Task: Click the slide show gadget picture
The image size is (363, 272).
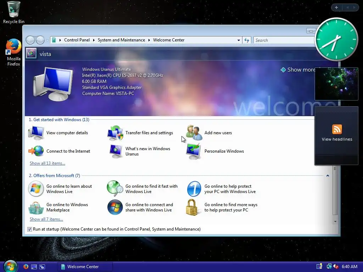Action: tap(336, 84)
